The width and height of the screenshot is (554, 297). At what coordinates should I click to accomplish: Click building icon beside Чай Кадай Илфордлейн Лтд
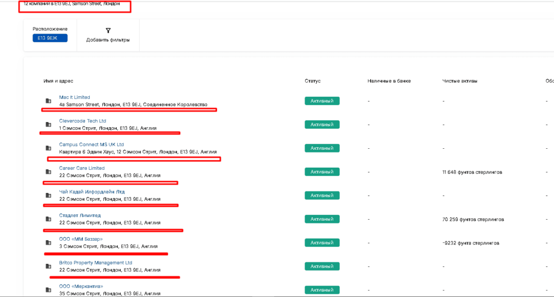tap(48, 195)
